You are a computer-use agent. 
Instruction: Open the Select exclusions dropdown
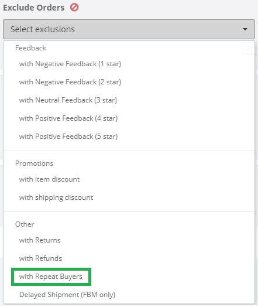[129, 29]
